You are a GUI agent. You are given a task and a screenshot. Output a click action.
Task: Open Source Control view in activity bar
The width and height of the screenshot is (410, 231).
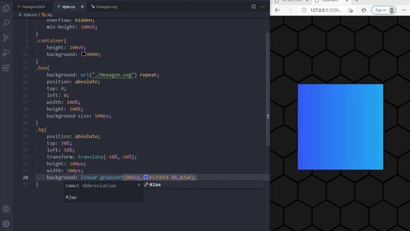[x=6, y=38]
